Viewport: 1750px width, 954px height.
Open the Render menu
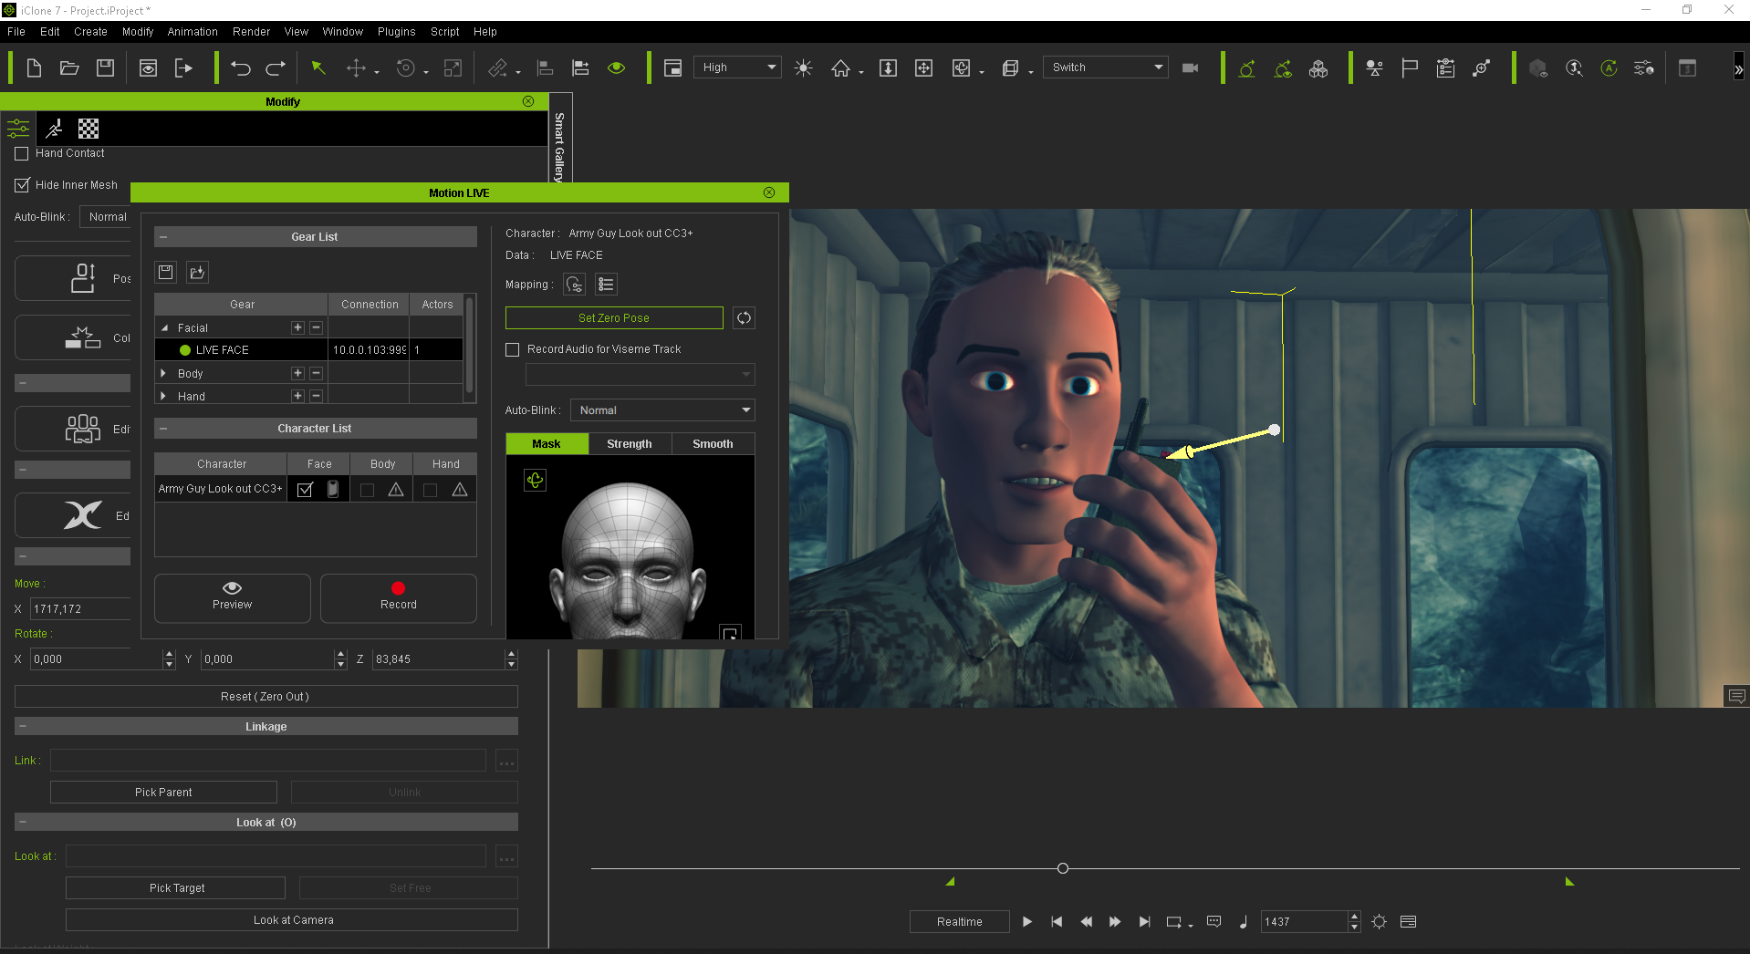251,32
